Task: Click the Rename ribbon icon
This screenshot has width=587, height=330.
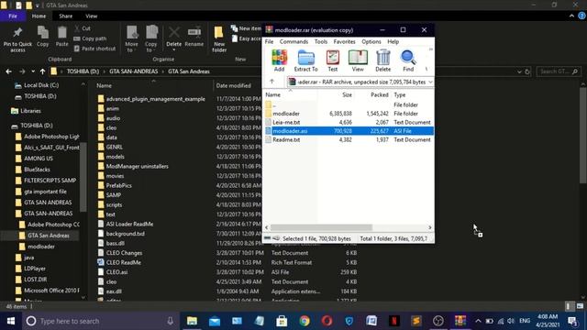Action: (x=194, y=37)
